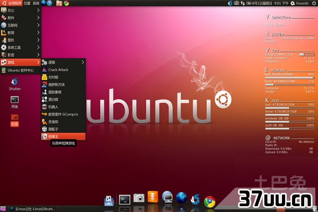This screenshot has height=212, width=318.
Task: Open the network computer icon in dock
Action: pos(167,197)
